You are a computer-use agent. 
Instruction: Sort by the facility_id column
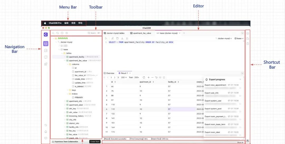(178, 82)
